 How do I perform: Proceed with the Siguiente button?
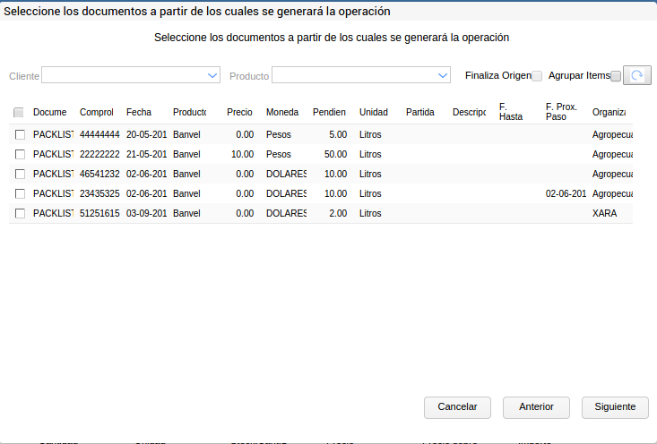click(615, 406)
